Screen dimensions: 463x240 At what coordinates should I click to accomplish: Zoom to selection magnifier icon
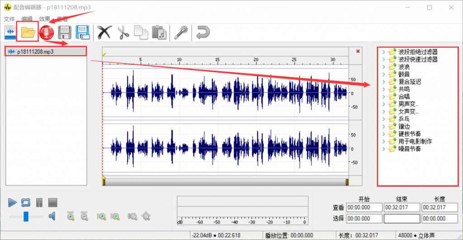pyautogui.click(x=132, y=216)
